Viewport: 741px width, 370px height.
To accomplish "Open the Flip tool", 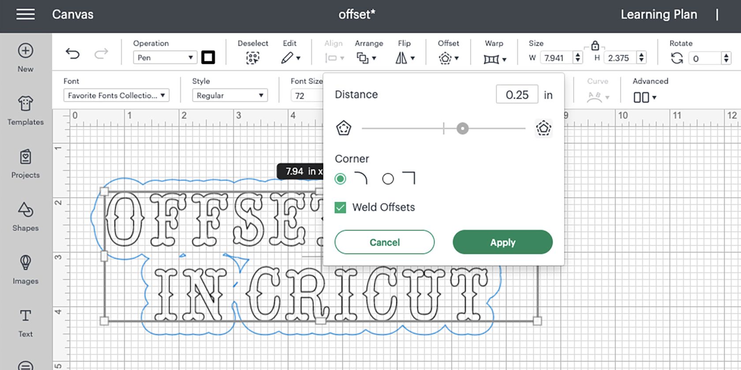I will coord(401,58).
